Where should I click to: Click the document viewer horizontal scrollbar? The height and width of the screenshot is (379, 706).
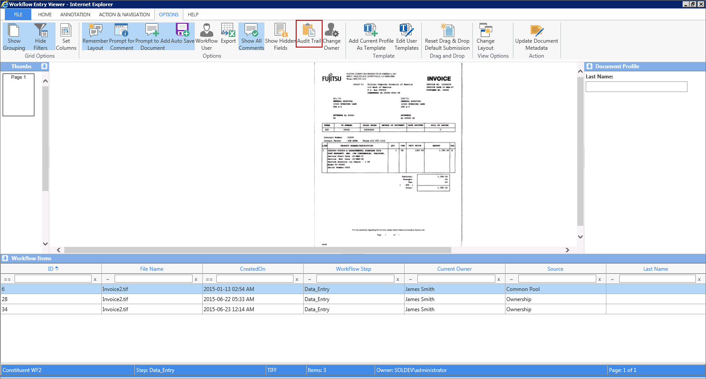point(258,250)
